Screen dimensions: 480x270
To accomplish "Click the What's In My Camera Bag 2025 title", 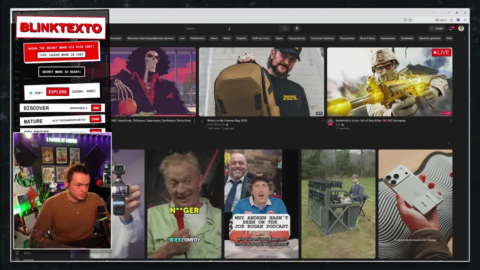I will (227, 121).
